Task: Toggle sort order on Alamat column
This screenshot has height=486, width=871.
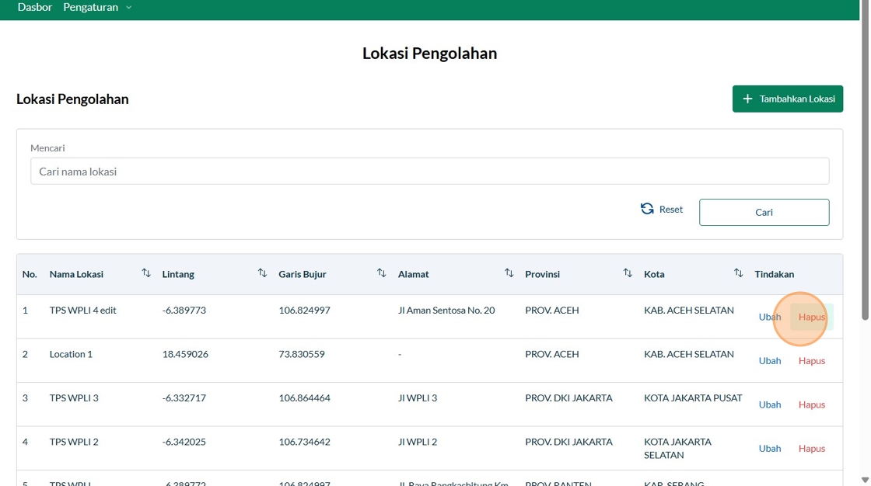Action: (509, 273)
